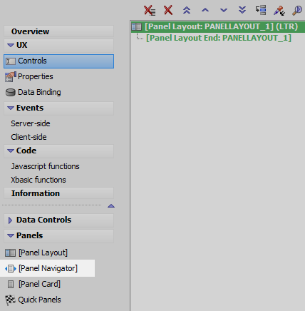Image resolution: width=305 pixels, height=311 pixels.
Task: Move control to top with double-up arrow
Action: 187,10
